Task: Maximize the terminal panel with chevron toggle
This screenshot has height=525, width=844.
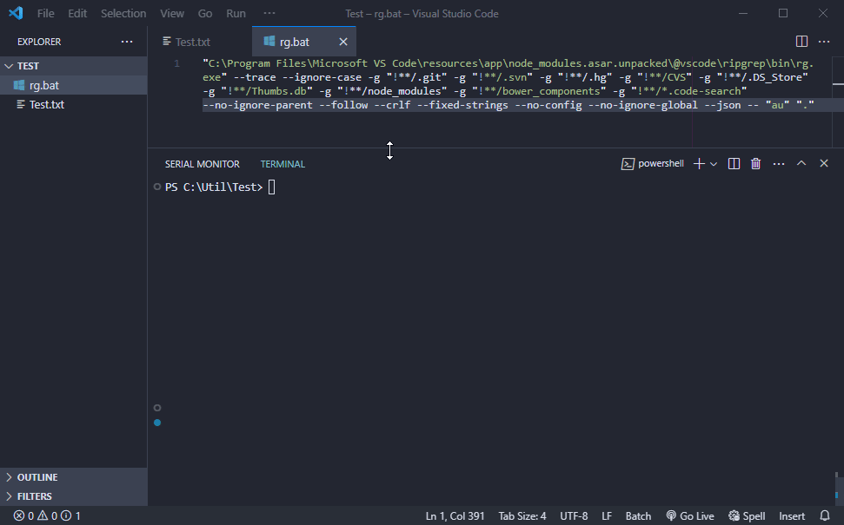Action: click(801, 163)
